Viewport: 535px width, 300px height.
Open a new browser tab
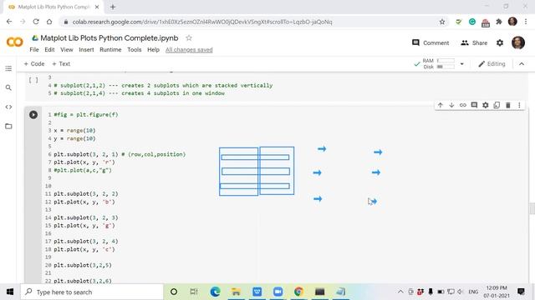[x=113, y=7]
